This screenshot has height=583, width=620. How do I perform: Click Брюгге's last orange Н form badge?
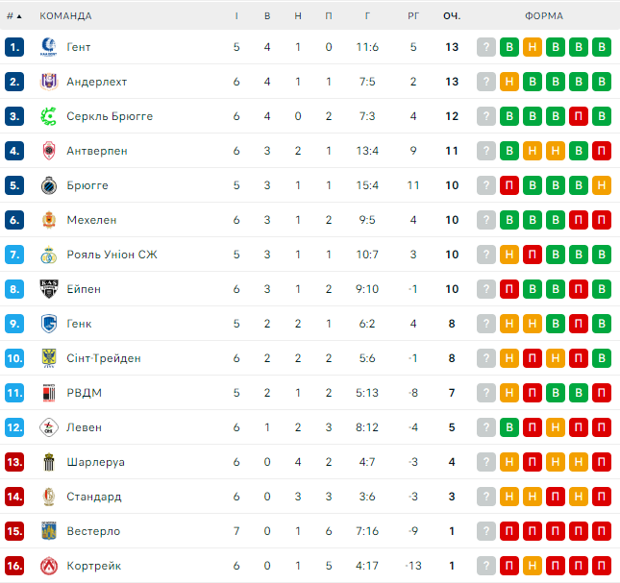[602, 185]
